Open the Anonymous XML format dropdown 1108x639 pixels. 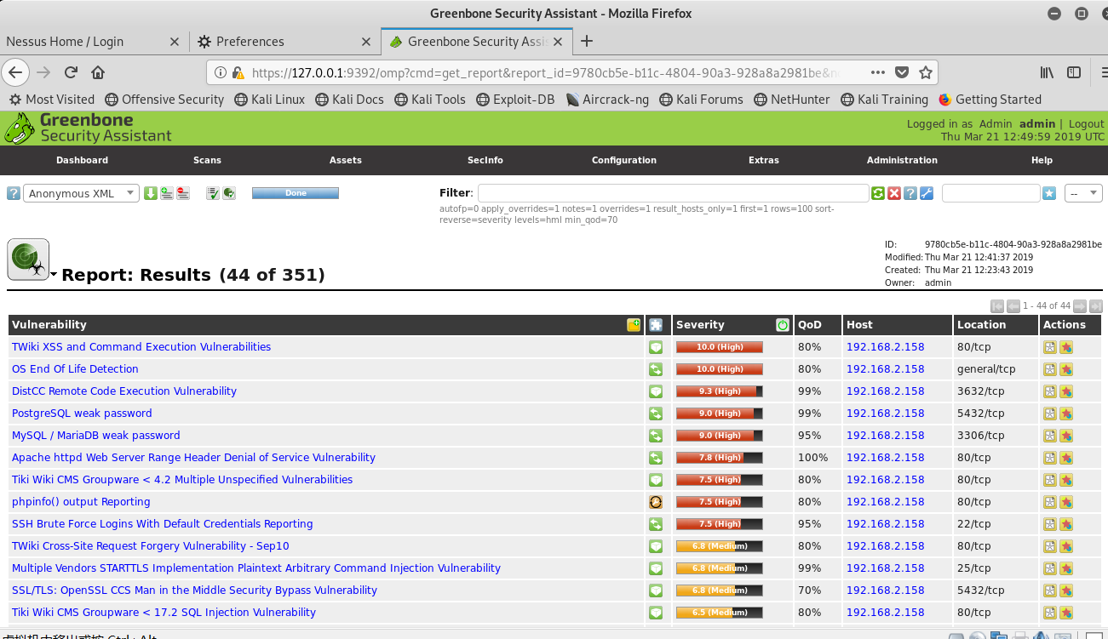(81, 193)
